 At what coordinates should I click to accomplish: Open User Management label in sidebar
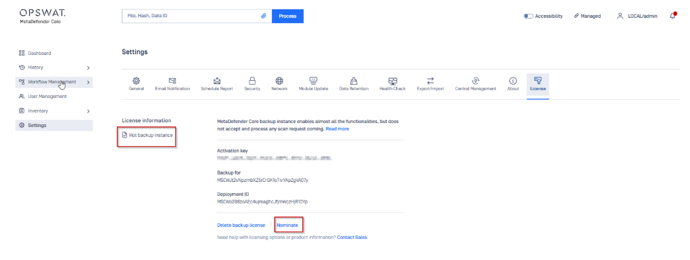click(48, 97)
